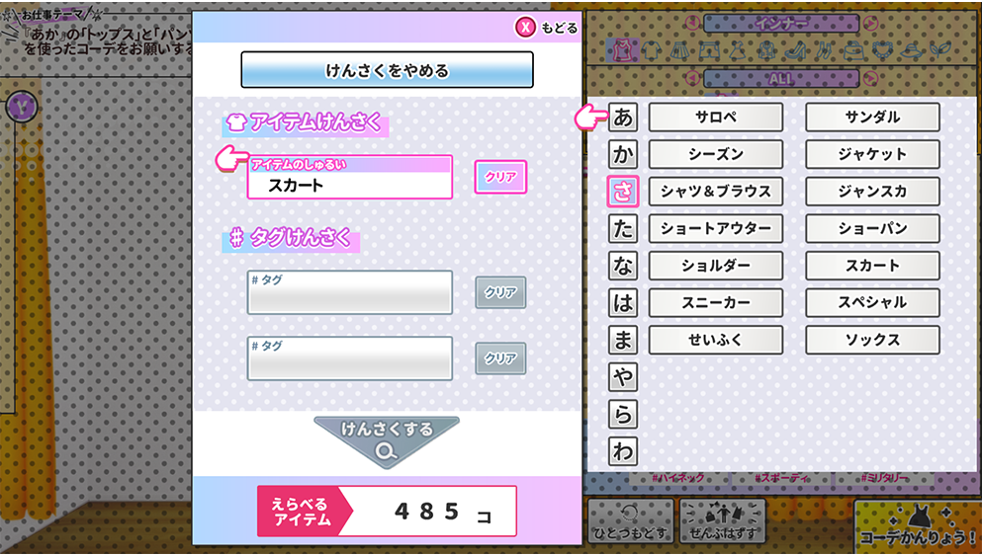
Task: Clear the item type with pink クリア
Action: (500, 177)
